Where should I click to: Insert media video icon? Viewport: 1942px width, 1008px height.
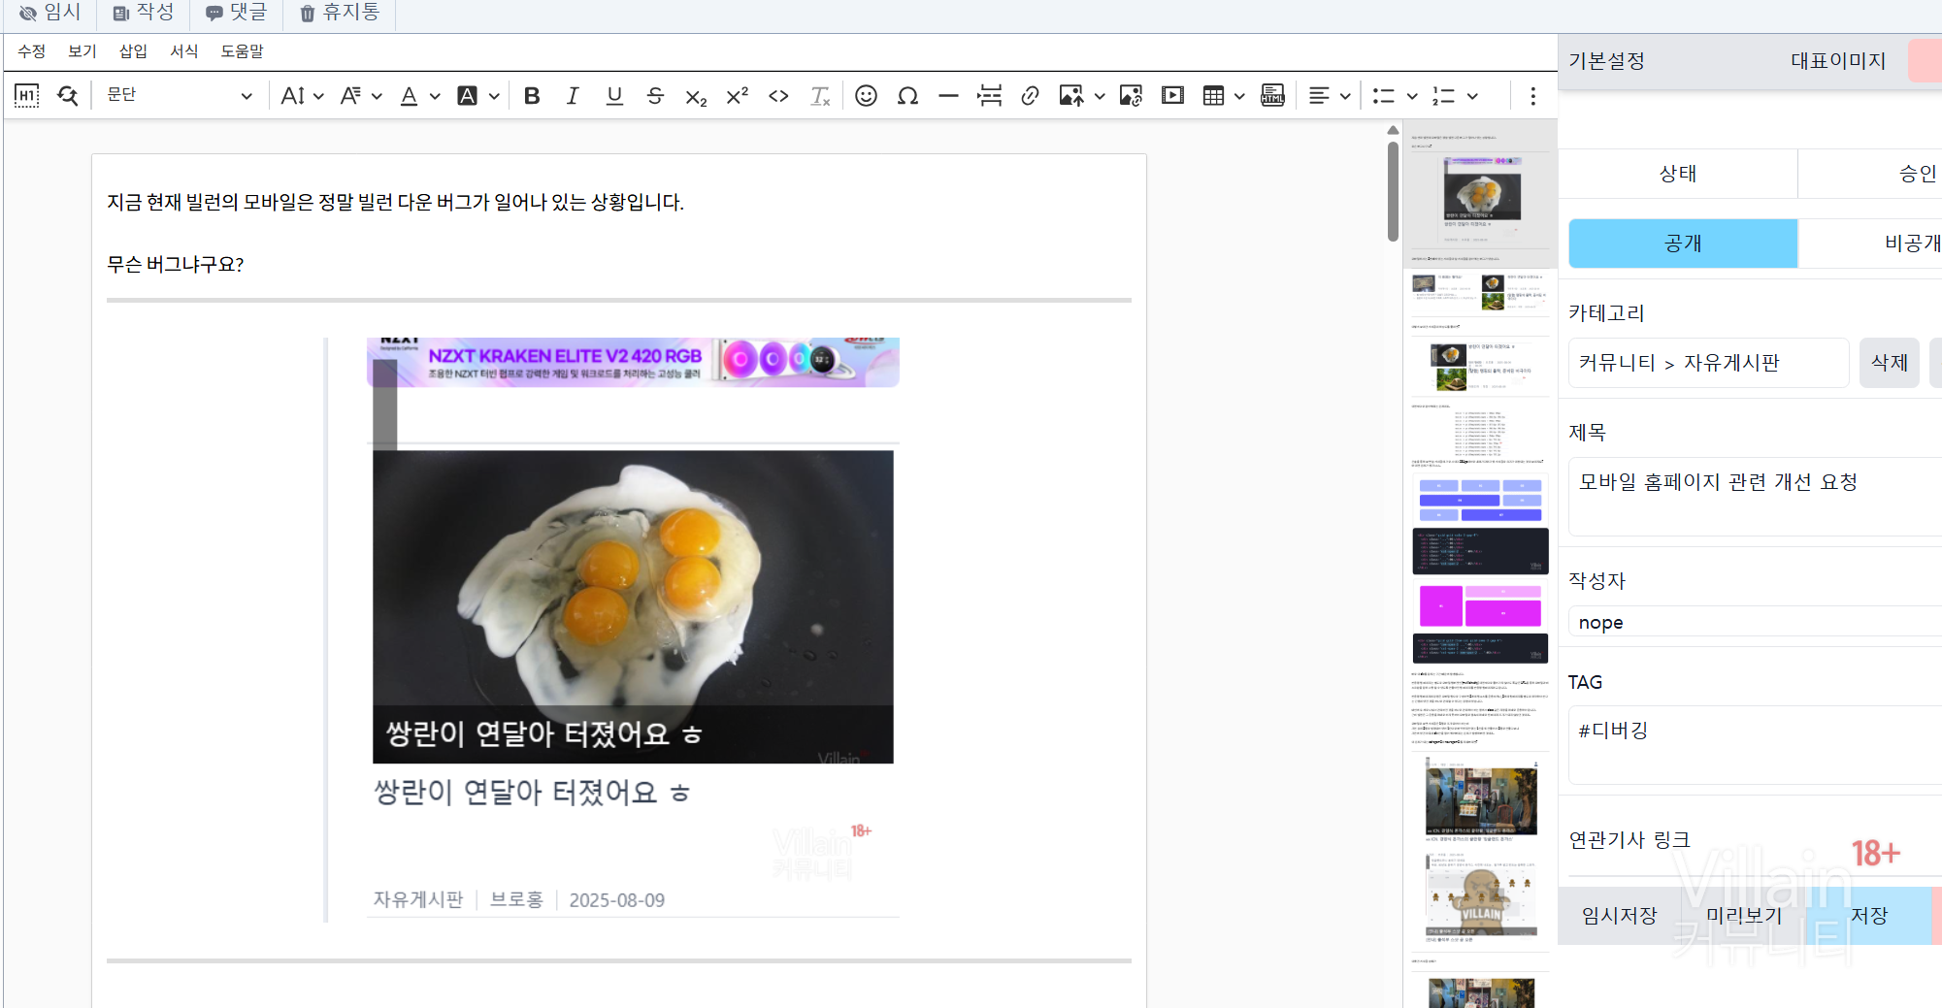point(1172,96)
